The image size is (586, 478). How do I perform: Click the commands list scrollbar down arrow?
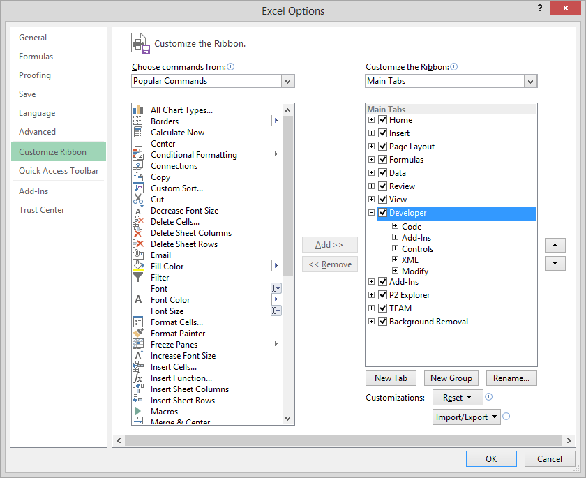(287, 418)
